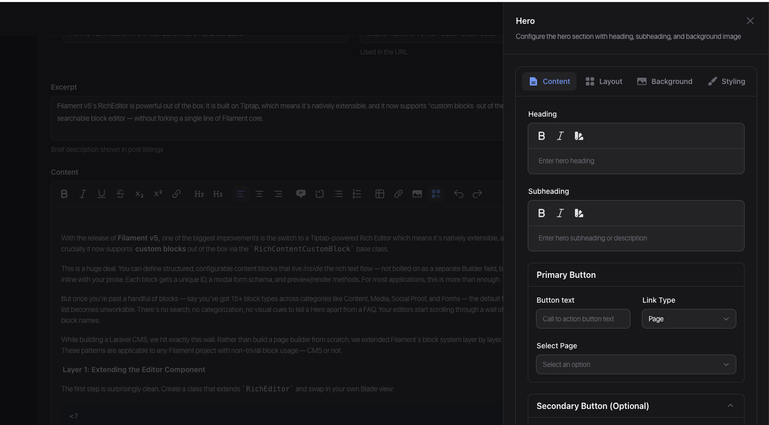Toggle a bullet list in the content editor
This screenshot has height=425, width=769.
pyautogui.click(x=338, y=193)
